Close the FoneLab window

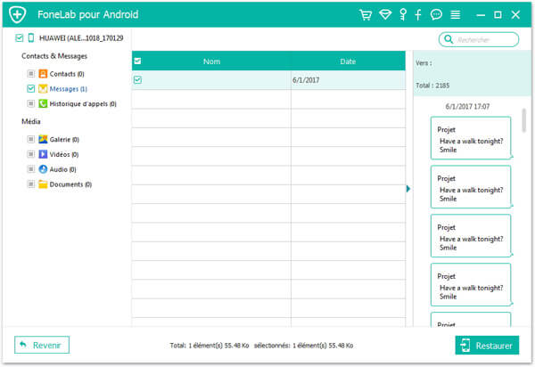(x=515, y=14)
